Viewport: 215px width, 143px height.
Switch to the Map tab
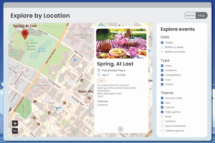coord(201,15)
